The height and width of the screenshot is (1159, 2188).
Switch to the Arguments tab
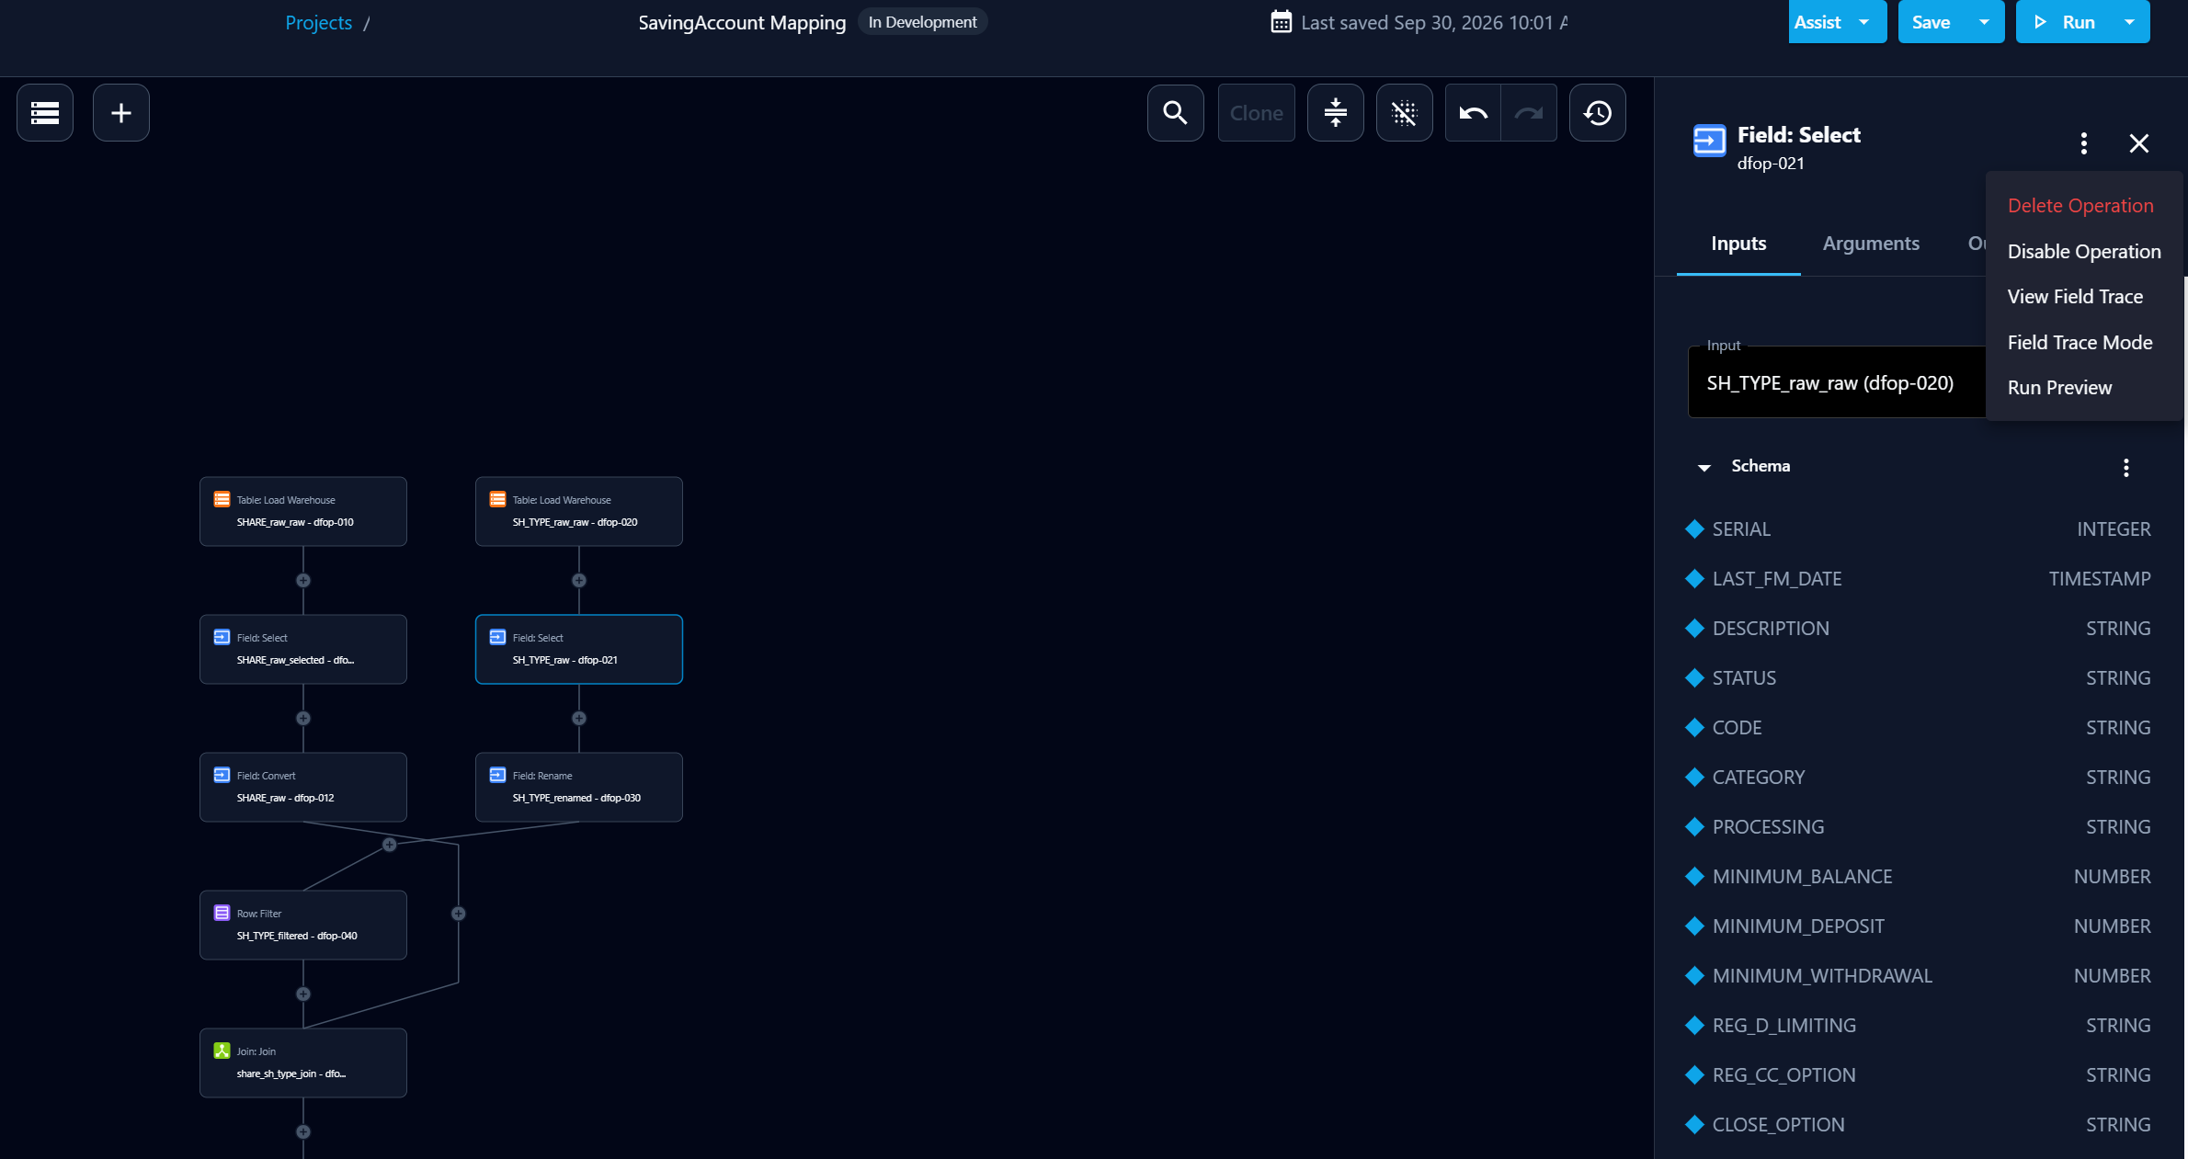[1871, 244]
